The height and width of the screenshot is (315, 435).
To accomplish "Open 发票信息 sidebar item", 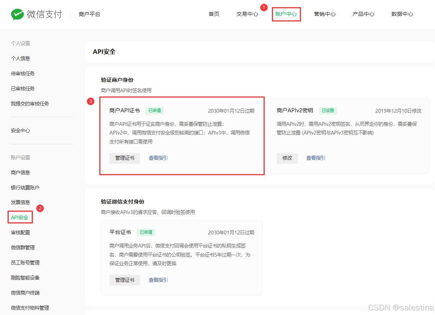I will pos(20,202).
